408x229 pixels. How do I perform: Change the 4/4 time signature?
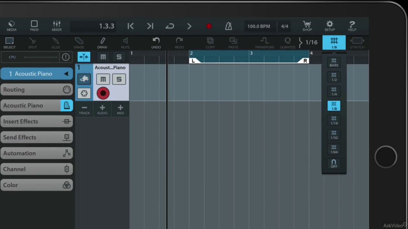[x=285, y=26]
